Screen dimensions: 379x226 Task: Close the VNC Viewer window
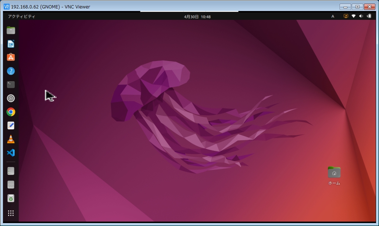369,7
